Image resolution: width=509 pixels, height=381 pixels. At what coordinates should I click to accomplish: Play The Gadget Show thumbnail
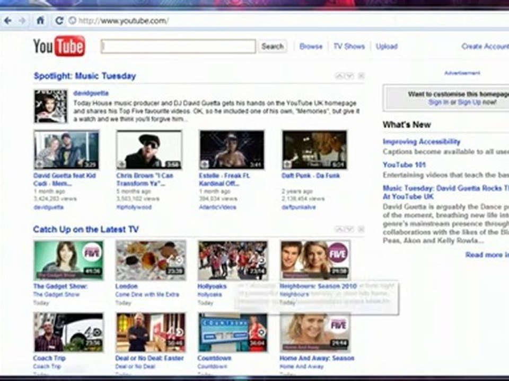[69, 260]
